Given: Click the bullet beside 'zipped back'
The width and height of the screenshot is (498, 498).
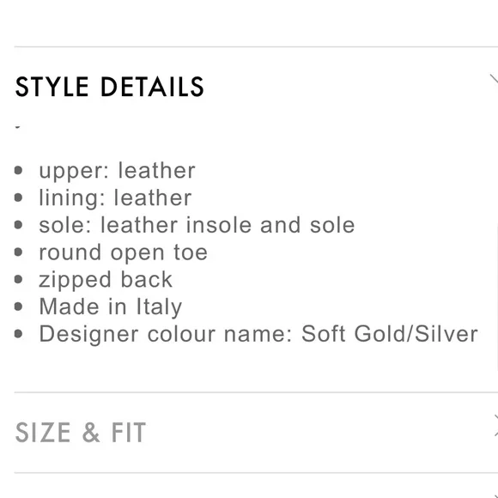Looking at the screenshot, I should click(18, 280).
